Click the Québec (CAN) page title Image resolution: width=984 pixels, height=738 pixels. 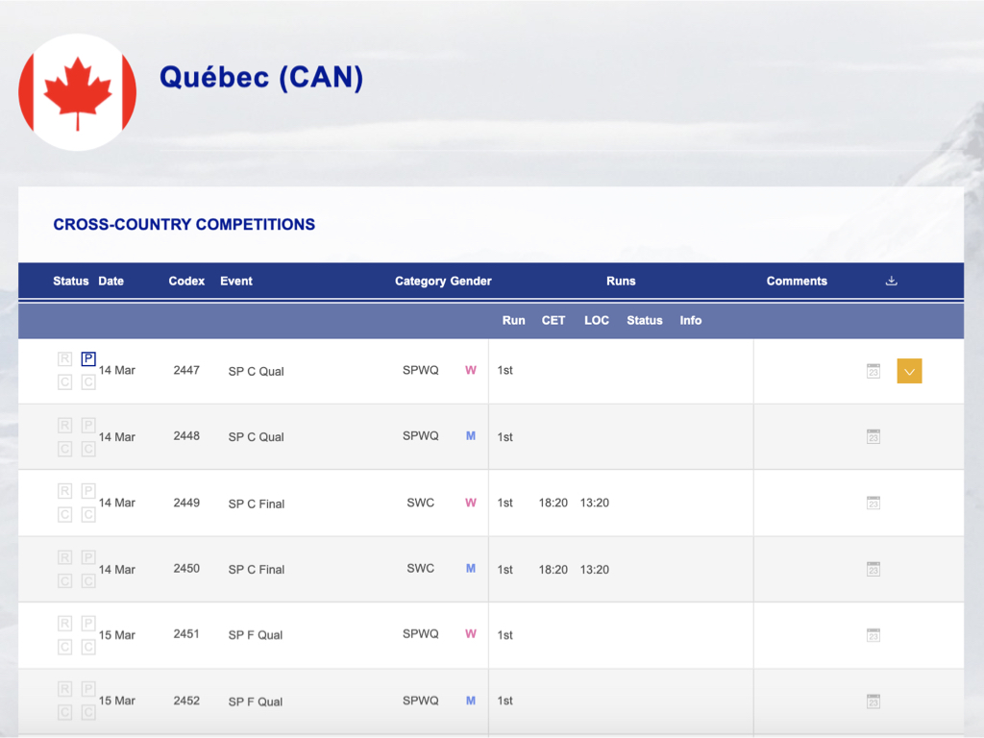(x=261, y=77)
